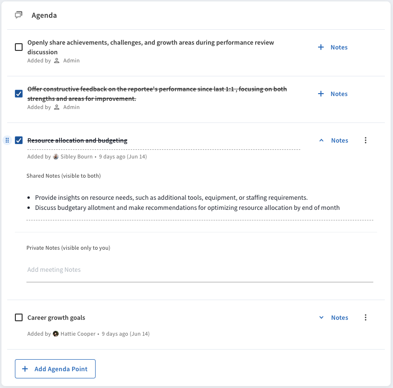Image resolution: width=393 pixels, height=388 pixels.
Task: Grab the drag handle for Resource allocation
Action: [7, 140]
